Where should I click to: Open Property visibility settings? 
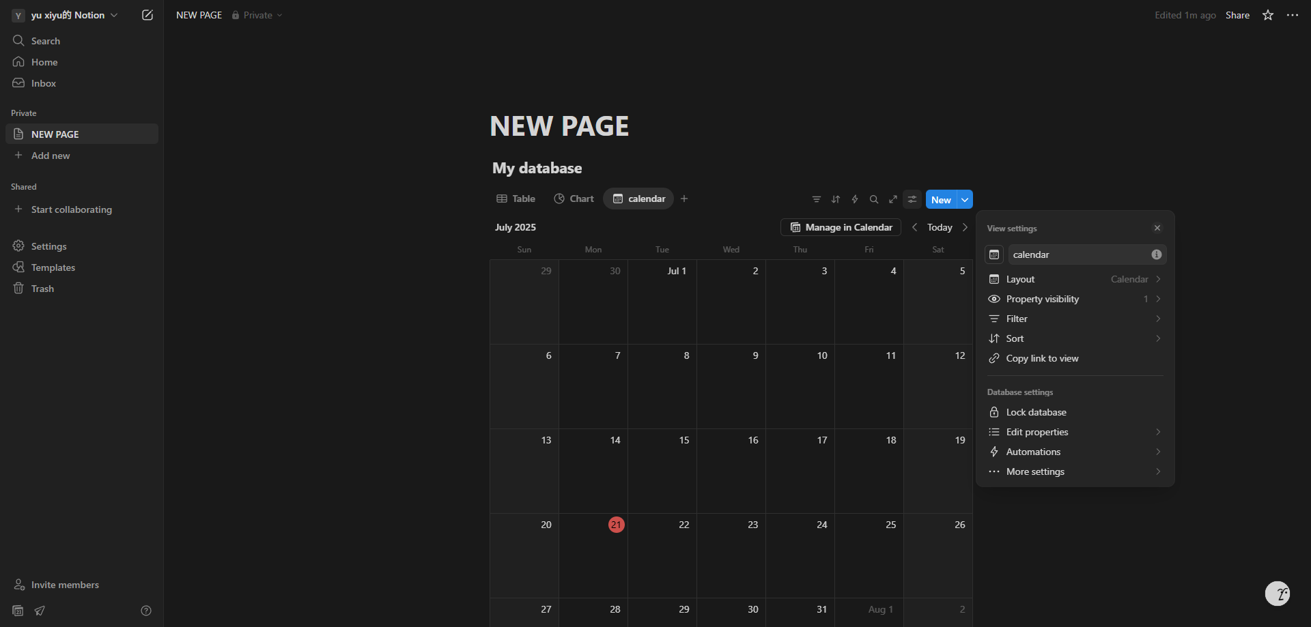pos(1075,299)
